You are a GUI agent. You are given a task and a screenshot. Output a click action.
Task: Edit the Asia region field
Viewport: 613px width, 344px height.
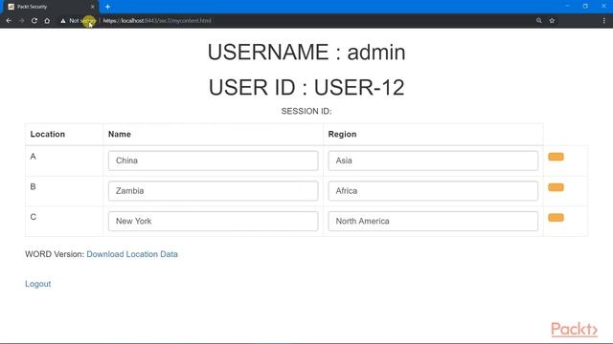433,161
